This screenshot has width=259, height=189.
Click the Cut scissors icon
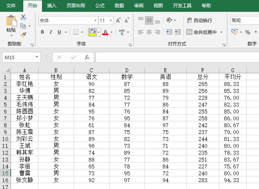(23, 17)
